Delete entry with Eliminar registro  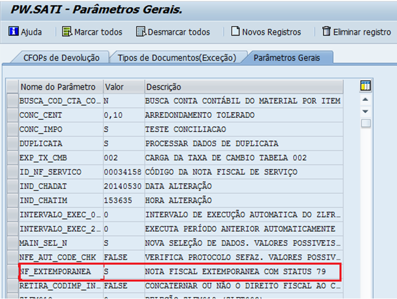[356, 32]
